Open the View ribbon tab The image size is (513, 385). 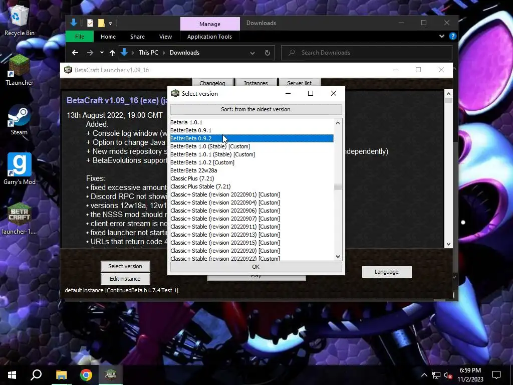tap(165, 37)
